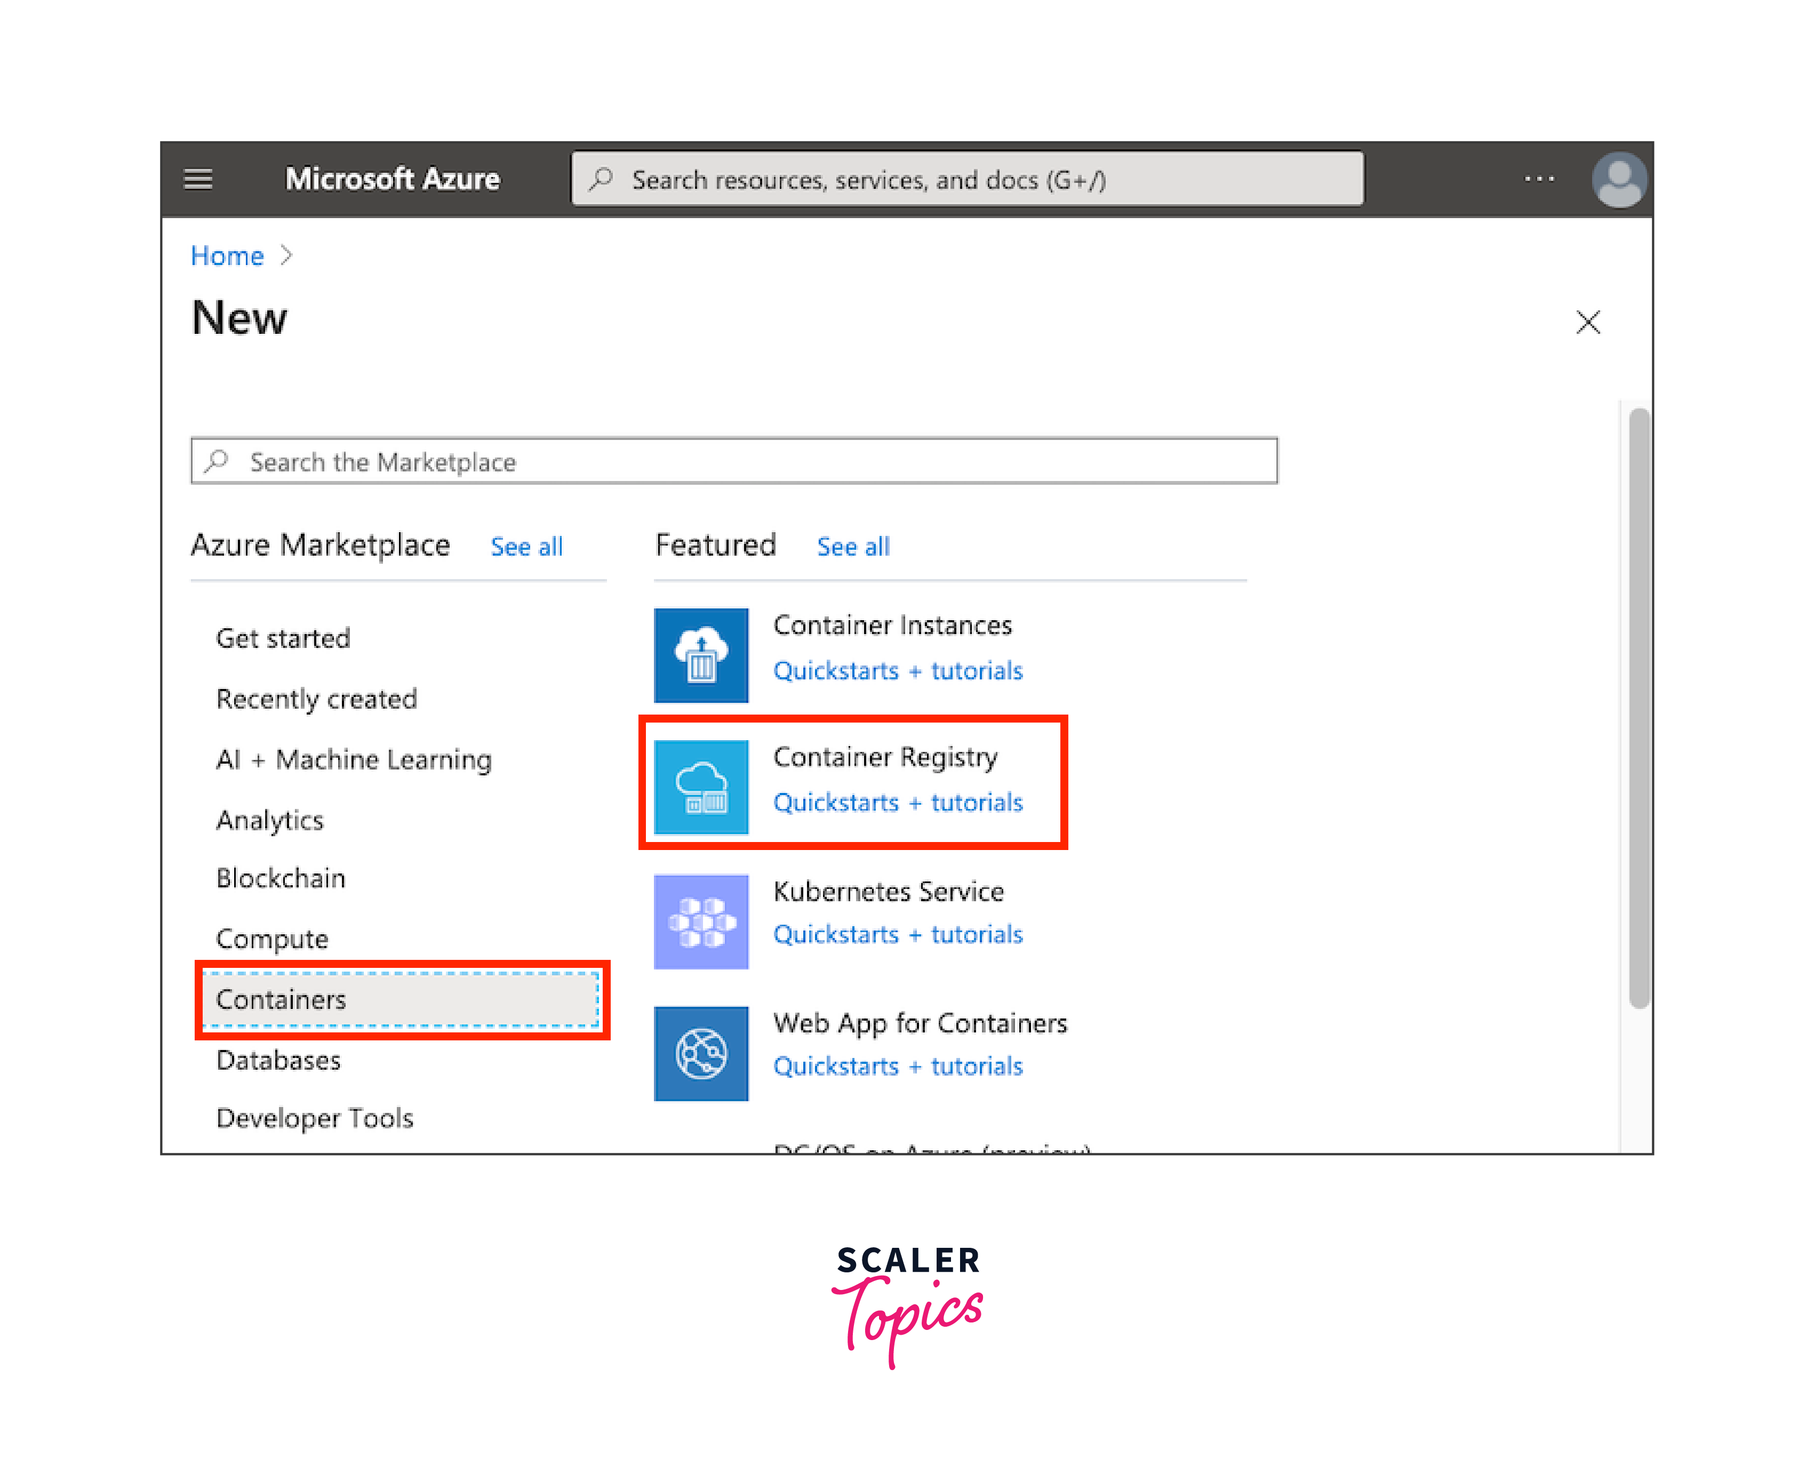Click the Web App for Containers icon
This screenshot has height=1467, width=1814.
point(701,1053)
